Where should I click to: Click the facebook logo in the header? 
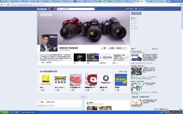pos(42,9)
